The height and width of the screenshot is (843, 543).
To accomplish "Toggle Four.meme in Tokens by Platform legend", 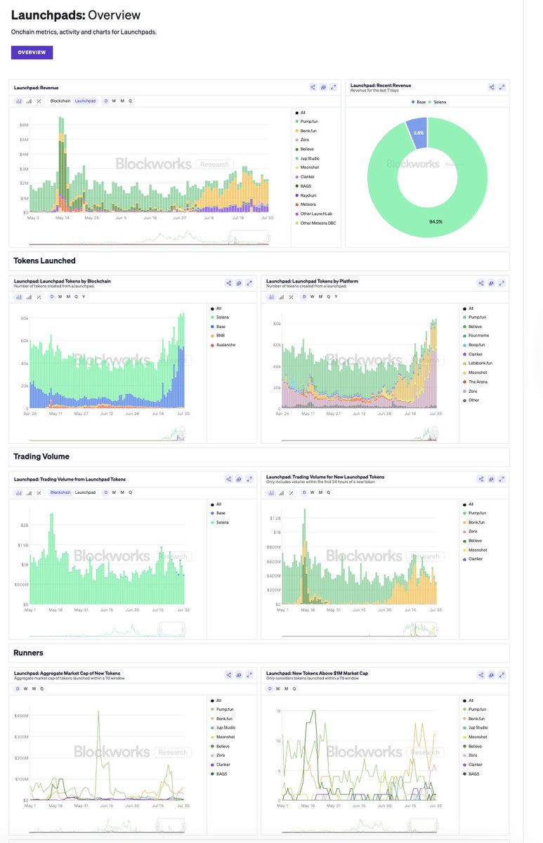I will point(476,336).
